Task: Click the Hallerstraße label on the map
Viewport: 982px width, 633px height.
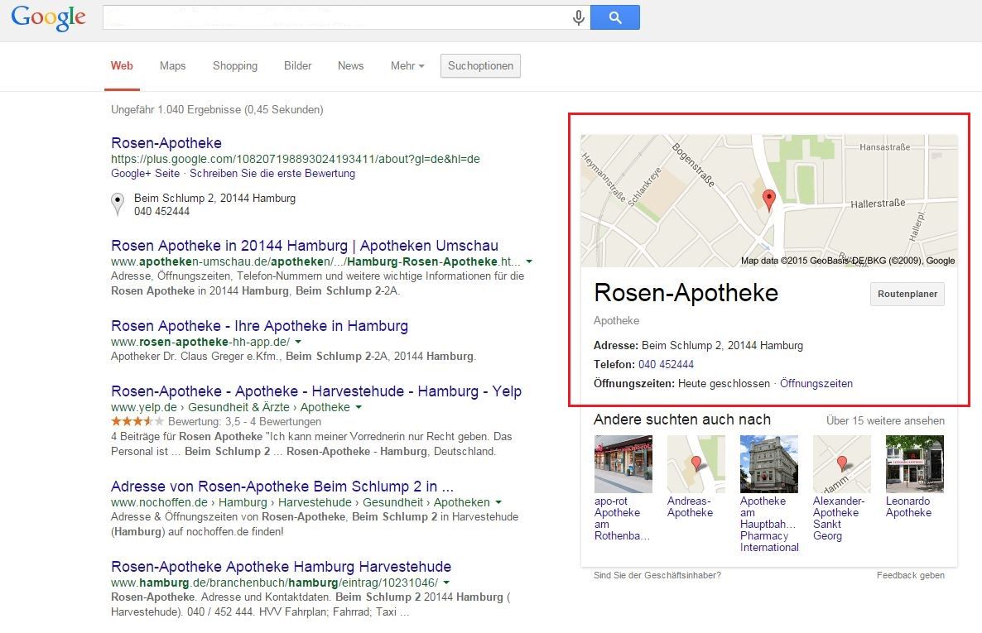Action: pyautogui.click(x=878, y=204)
